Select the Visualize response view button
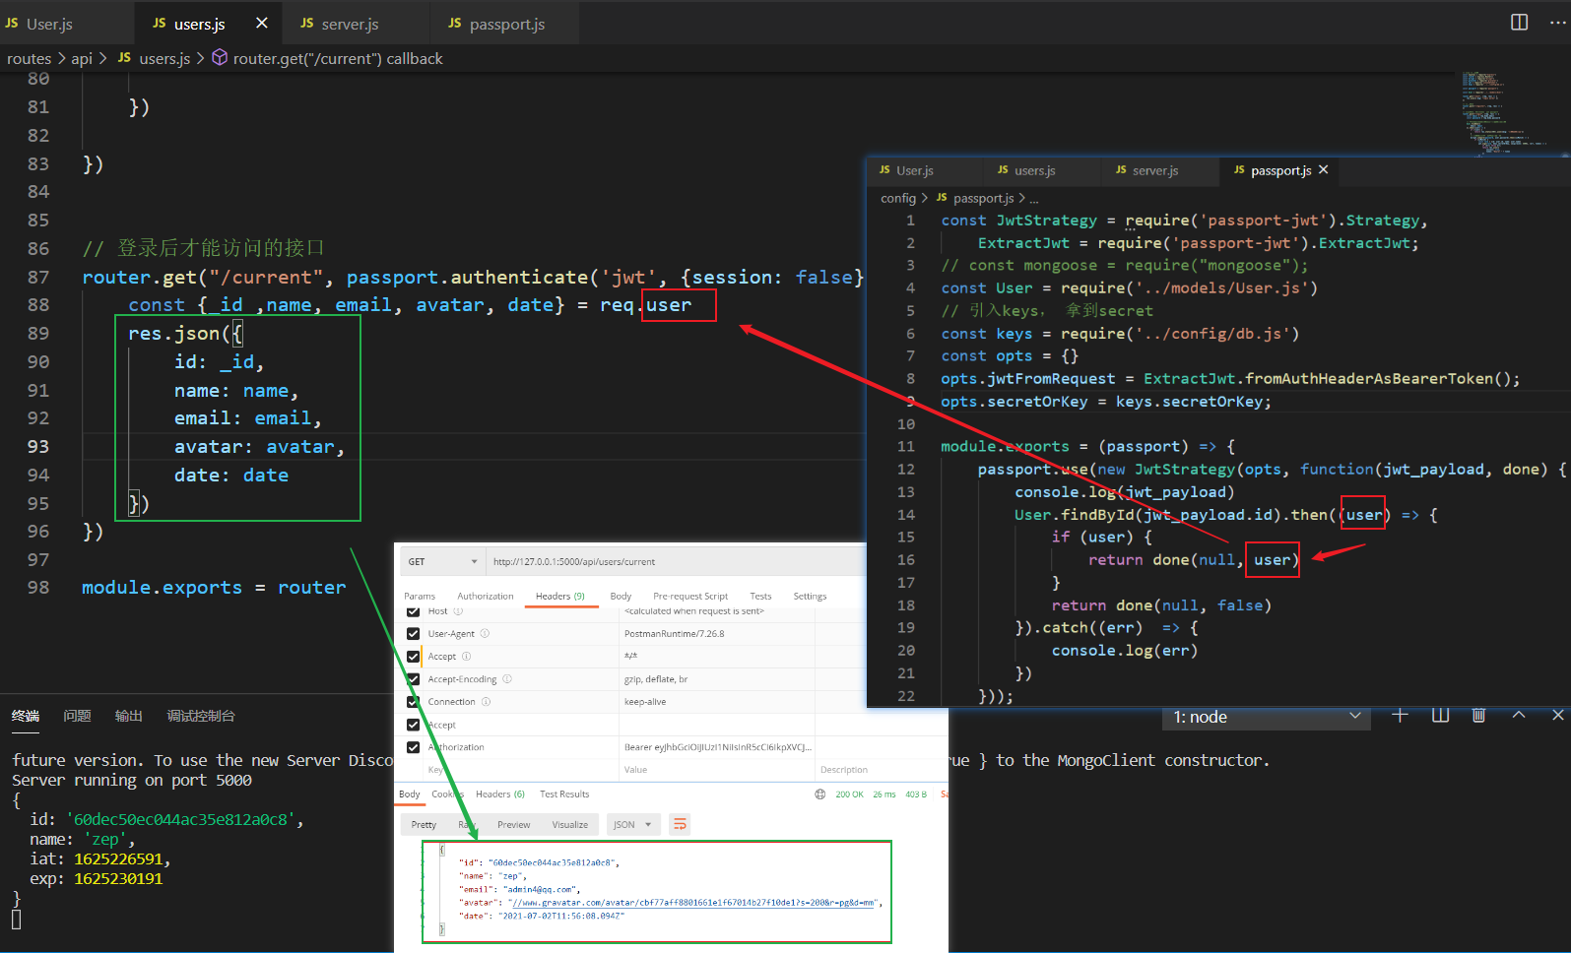1571x953 pixels. [569, 824]
